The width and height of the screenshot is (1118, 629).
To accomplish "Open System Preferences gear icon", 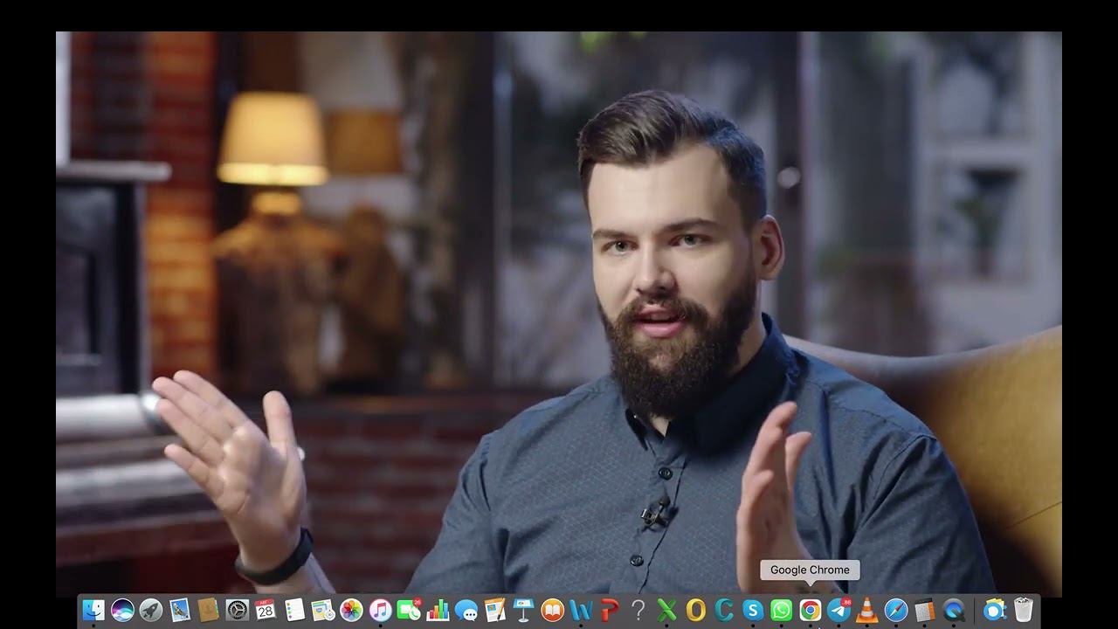I will tap(237, 610).
